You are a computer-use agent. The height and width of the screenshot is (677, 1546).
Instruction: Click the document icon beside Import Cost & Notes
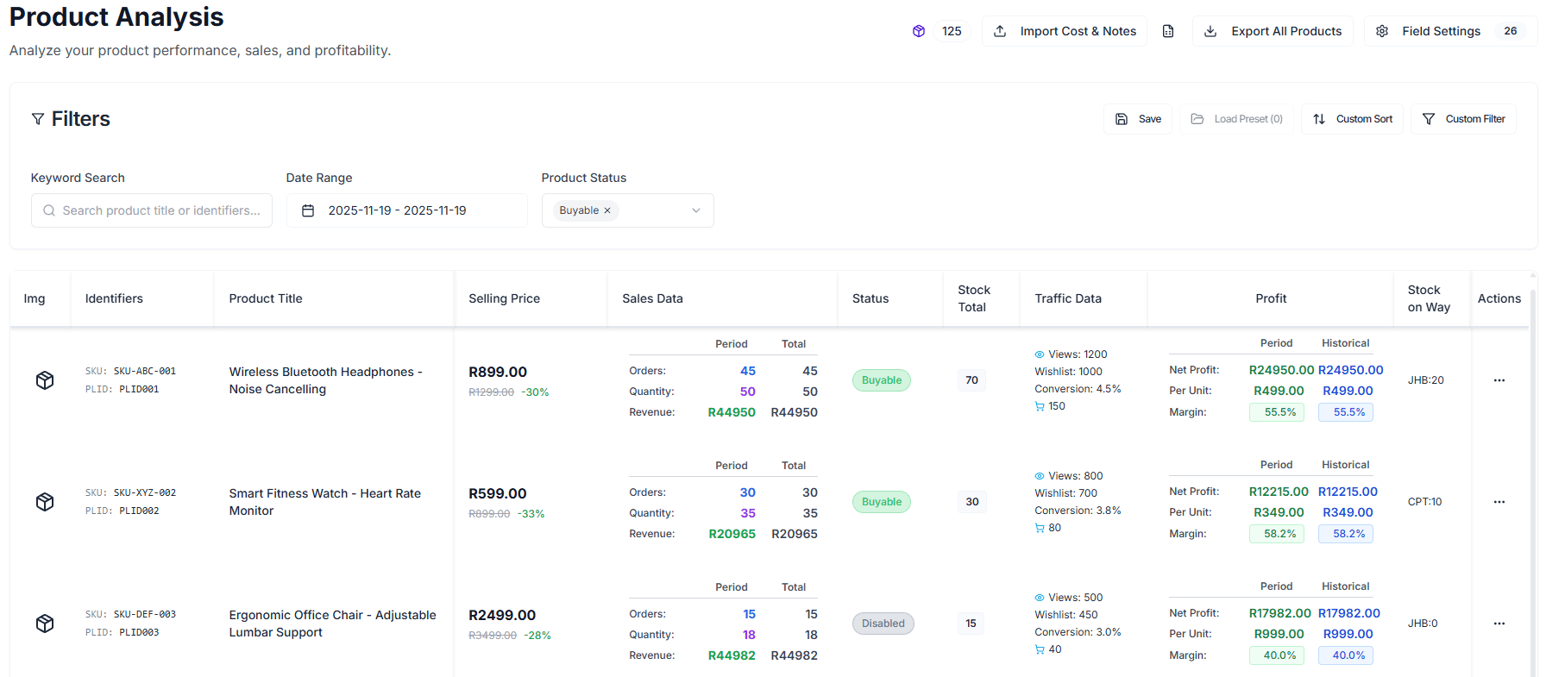click(1168, 31)
